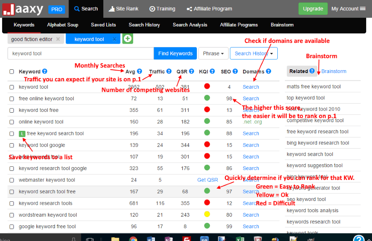Open Brainstorm link beside Related
372x241 pixels.
click(334, 71)
